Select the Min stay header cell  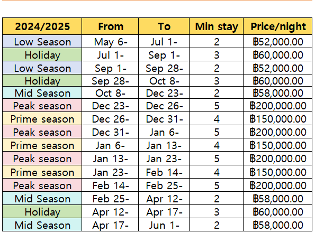216,26
